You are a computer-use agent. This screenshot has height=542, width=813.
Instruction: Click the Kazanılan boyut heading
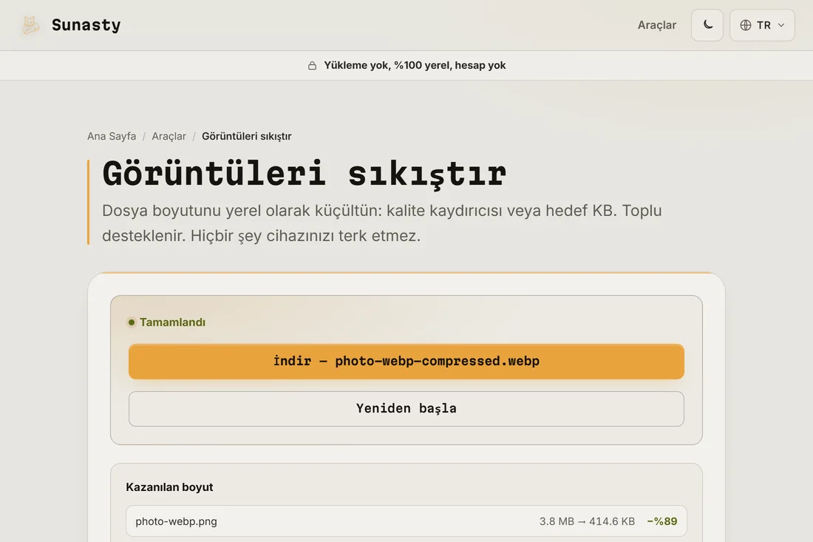(169, 487)
